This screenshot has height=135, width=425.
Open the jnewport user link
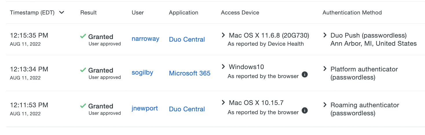145,108
